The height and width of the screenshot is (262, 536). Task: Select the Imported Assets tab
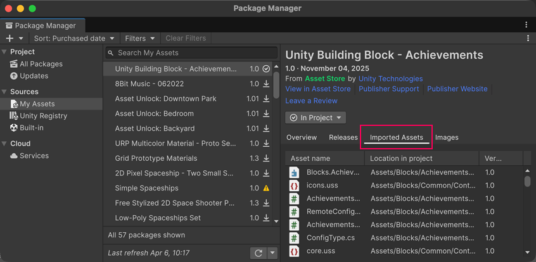tap(397, 138)
